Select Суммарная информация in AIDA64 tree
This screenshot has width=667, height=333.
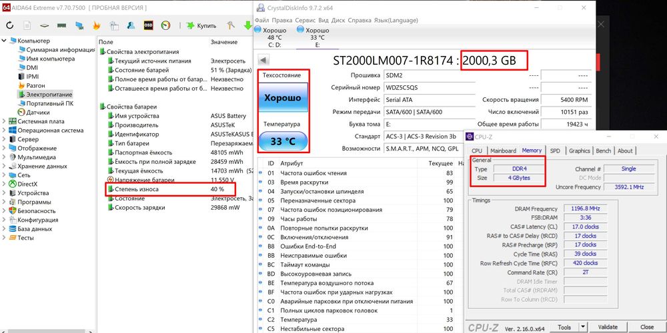pos(61,50)
